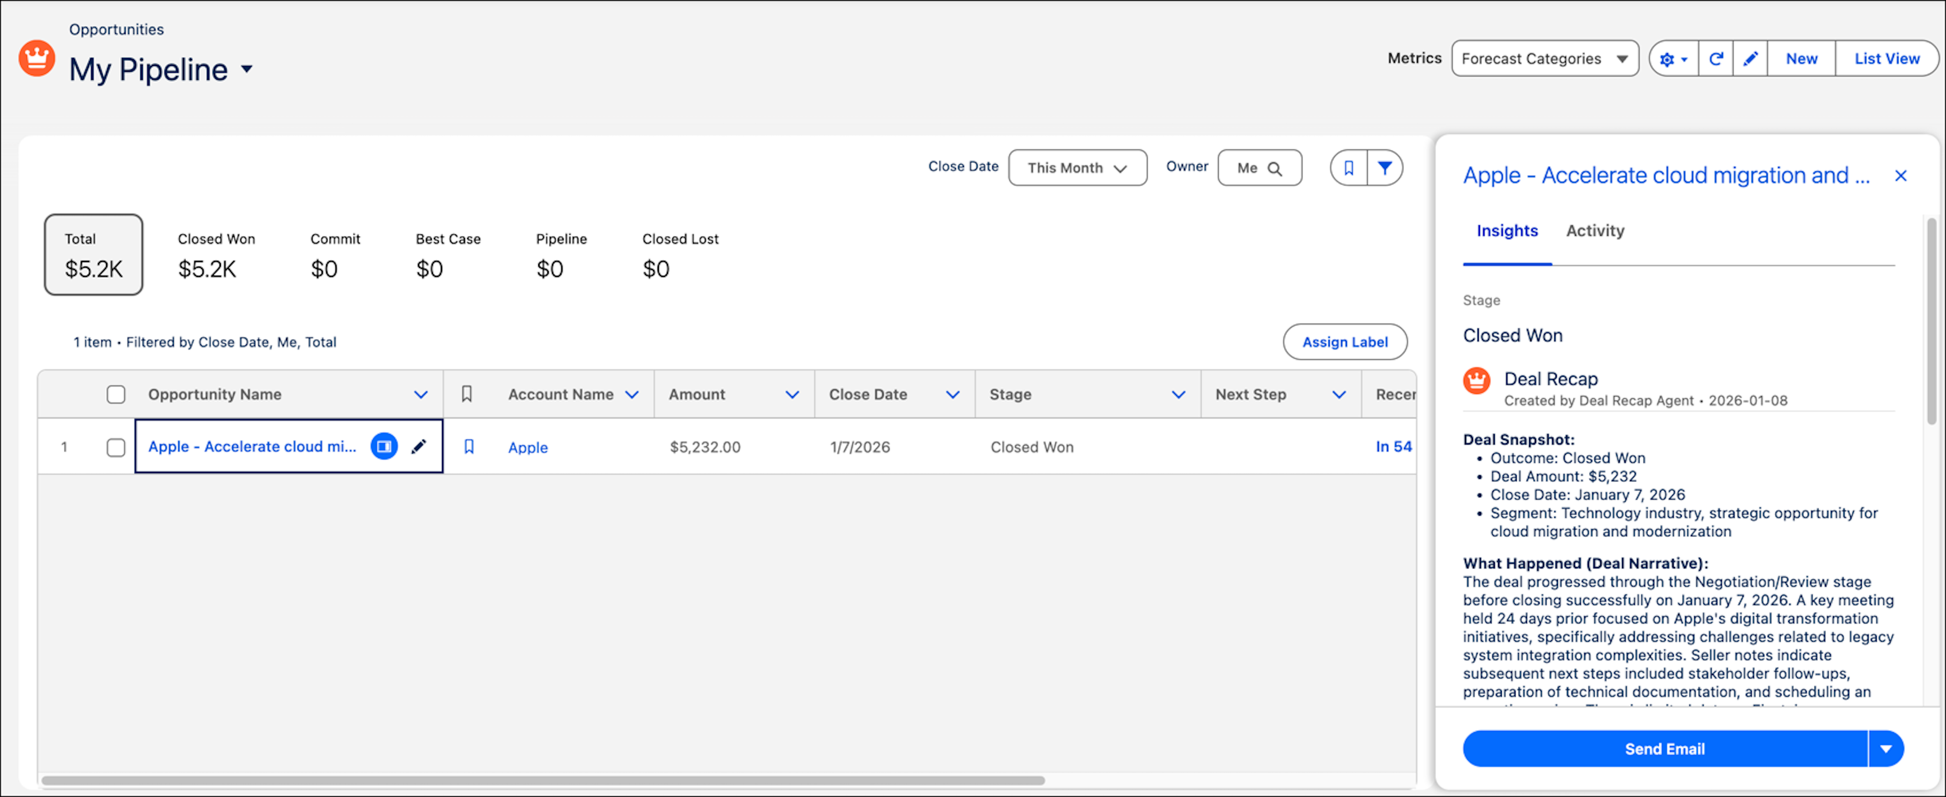Screen dimensions: 1946x797
Task: Expand the Amount column menu
Action: point(792,394)
